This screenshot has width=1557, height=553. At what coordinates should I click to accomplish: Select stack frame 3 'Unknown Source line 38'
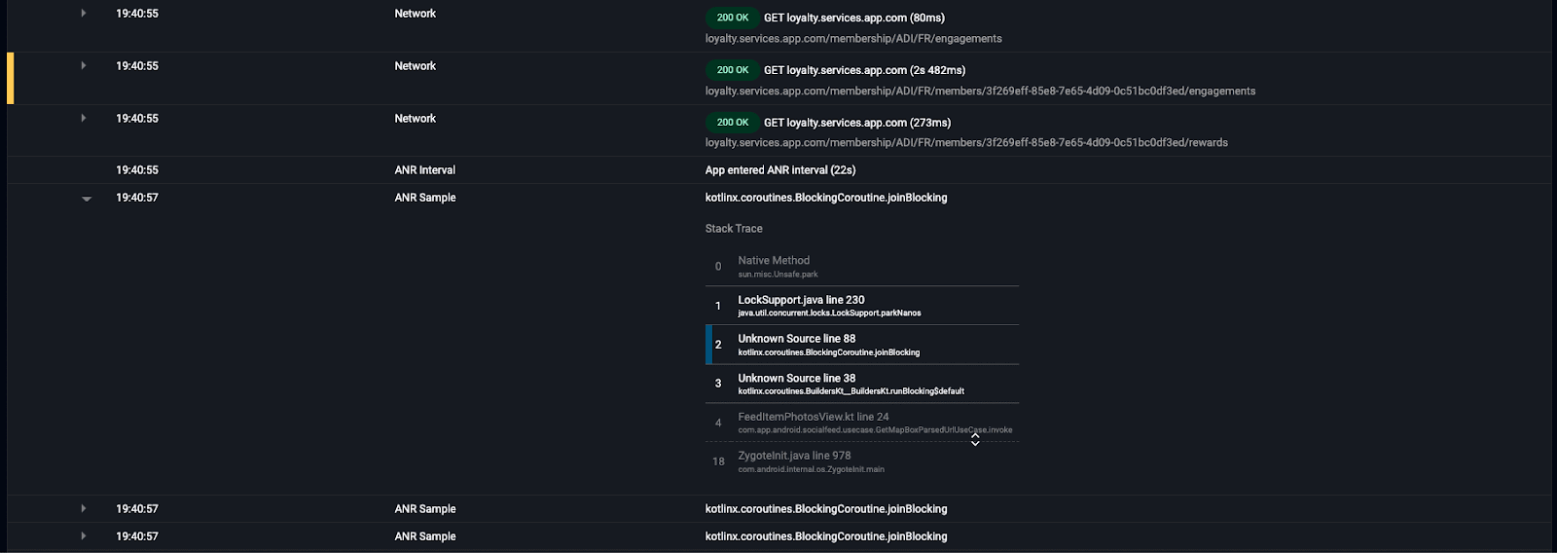pos(862,384)
